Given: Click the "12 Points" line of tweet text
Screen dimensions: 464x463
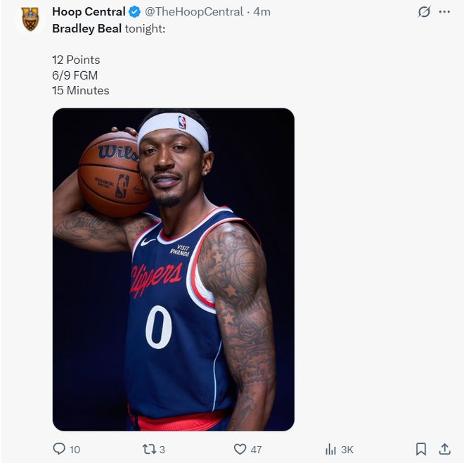Looking at the screenshot, I should pyautogui.click(x=76, y=60).
